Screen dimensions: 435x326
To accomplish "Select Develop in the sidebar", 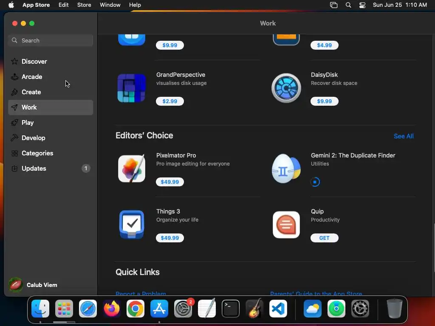I will (51, 138).
